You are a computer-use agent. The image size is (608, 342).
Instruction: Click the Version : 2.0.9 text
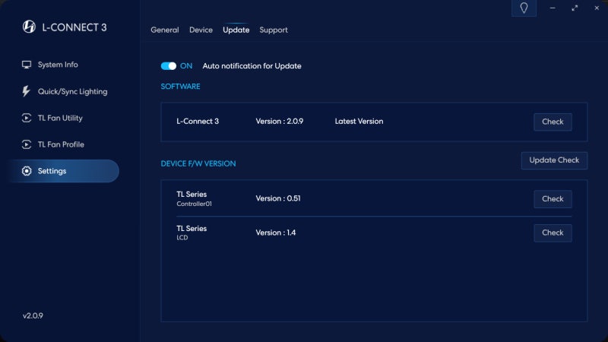pos(279,122)
